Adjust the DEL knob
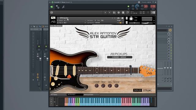 (x=110, y=86)
